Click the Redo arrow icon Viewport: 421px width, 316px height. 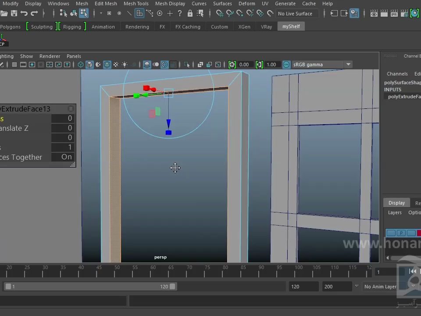[x=34, y=13]
